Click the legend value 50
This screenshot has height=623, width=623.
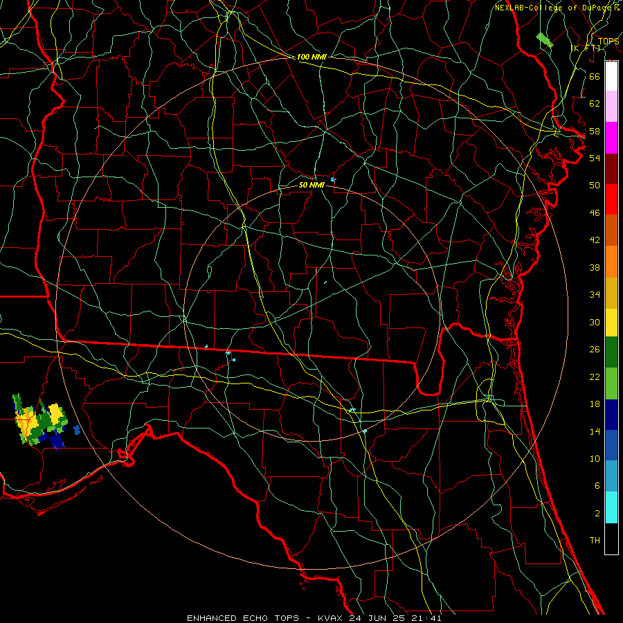point(595,185)
